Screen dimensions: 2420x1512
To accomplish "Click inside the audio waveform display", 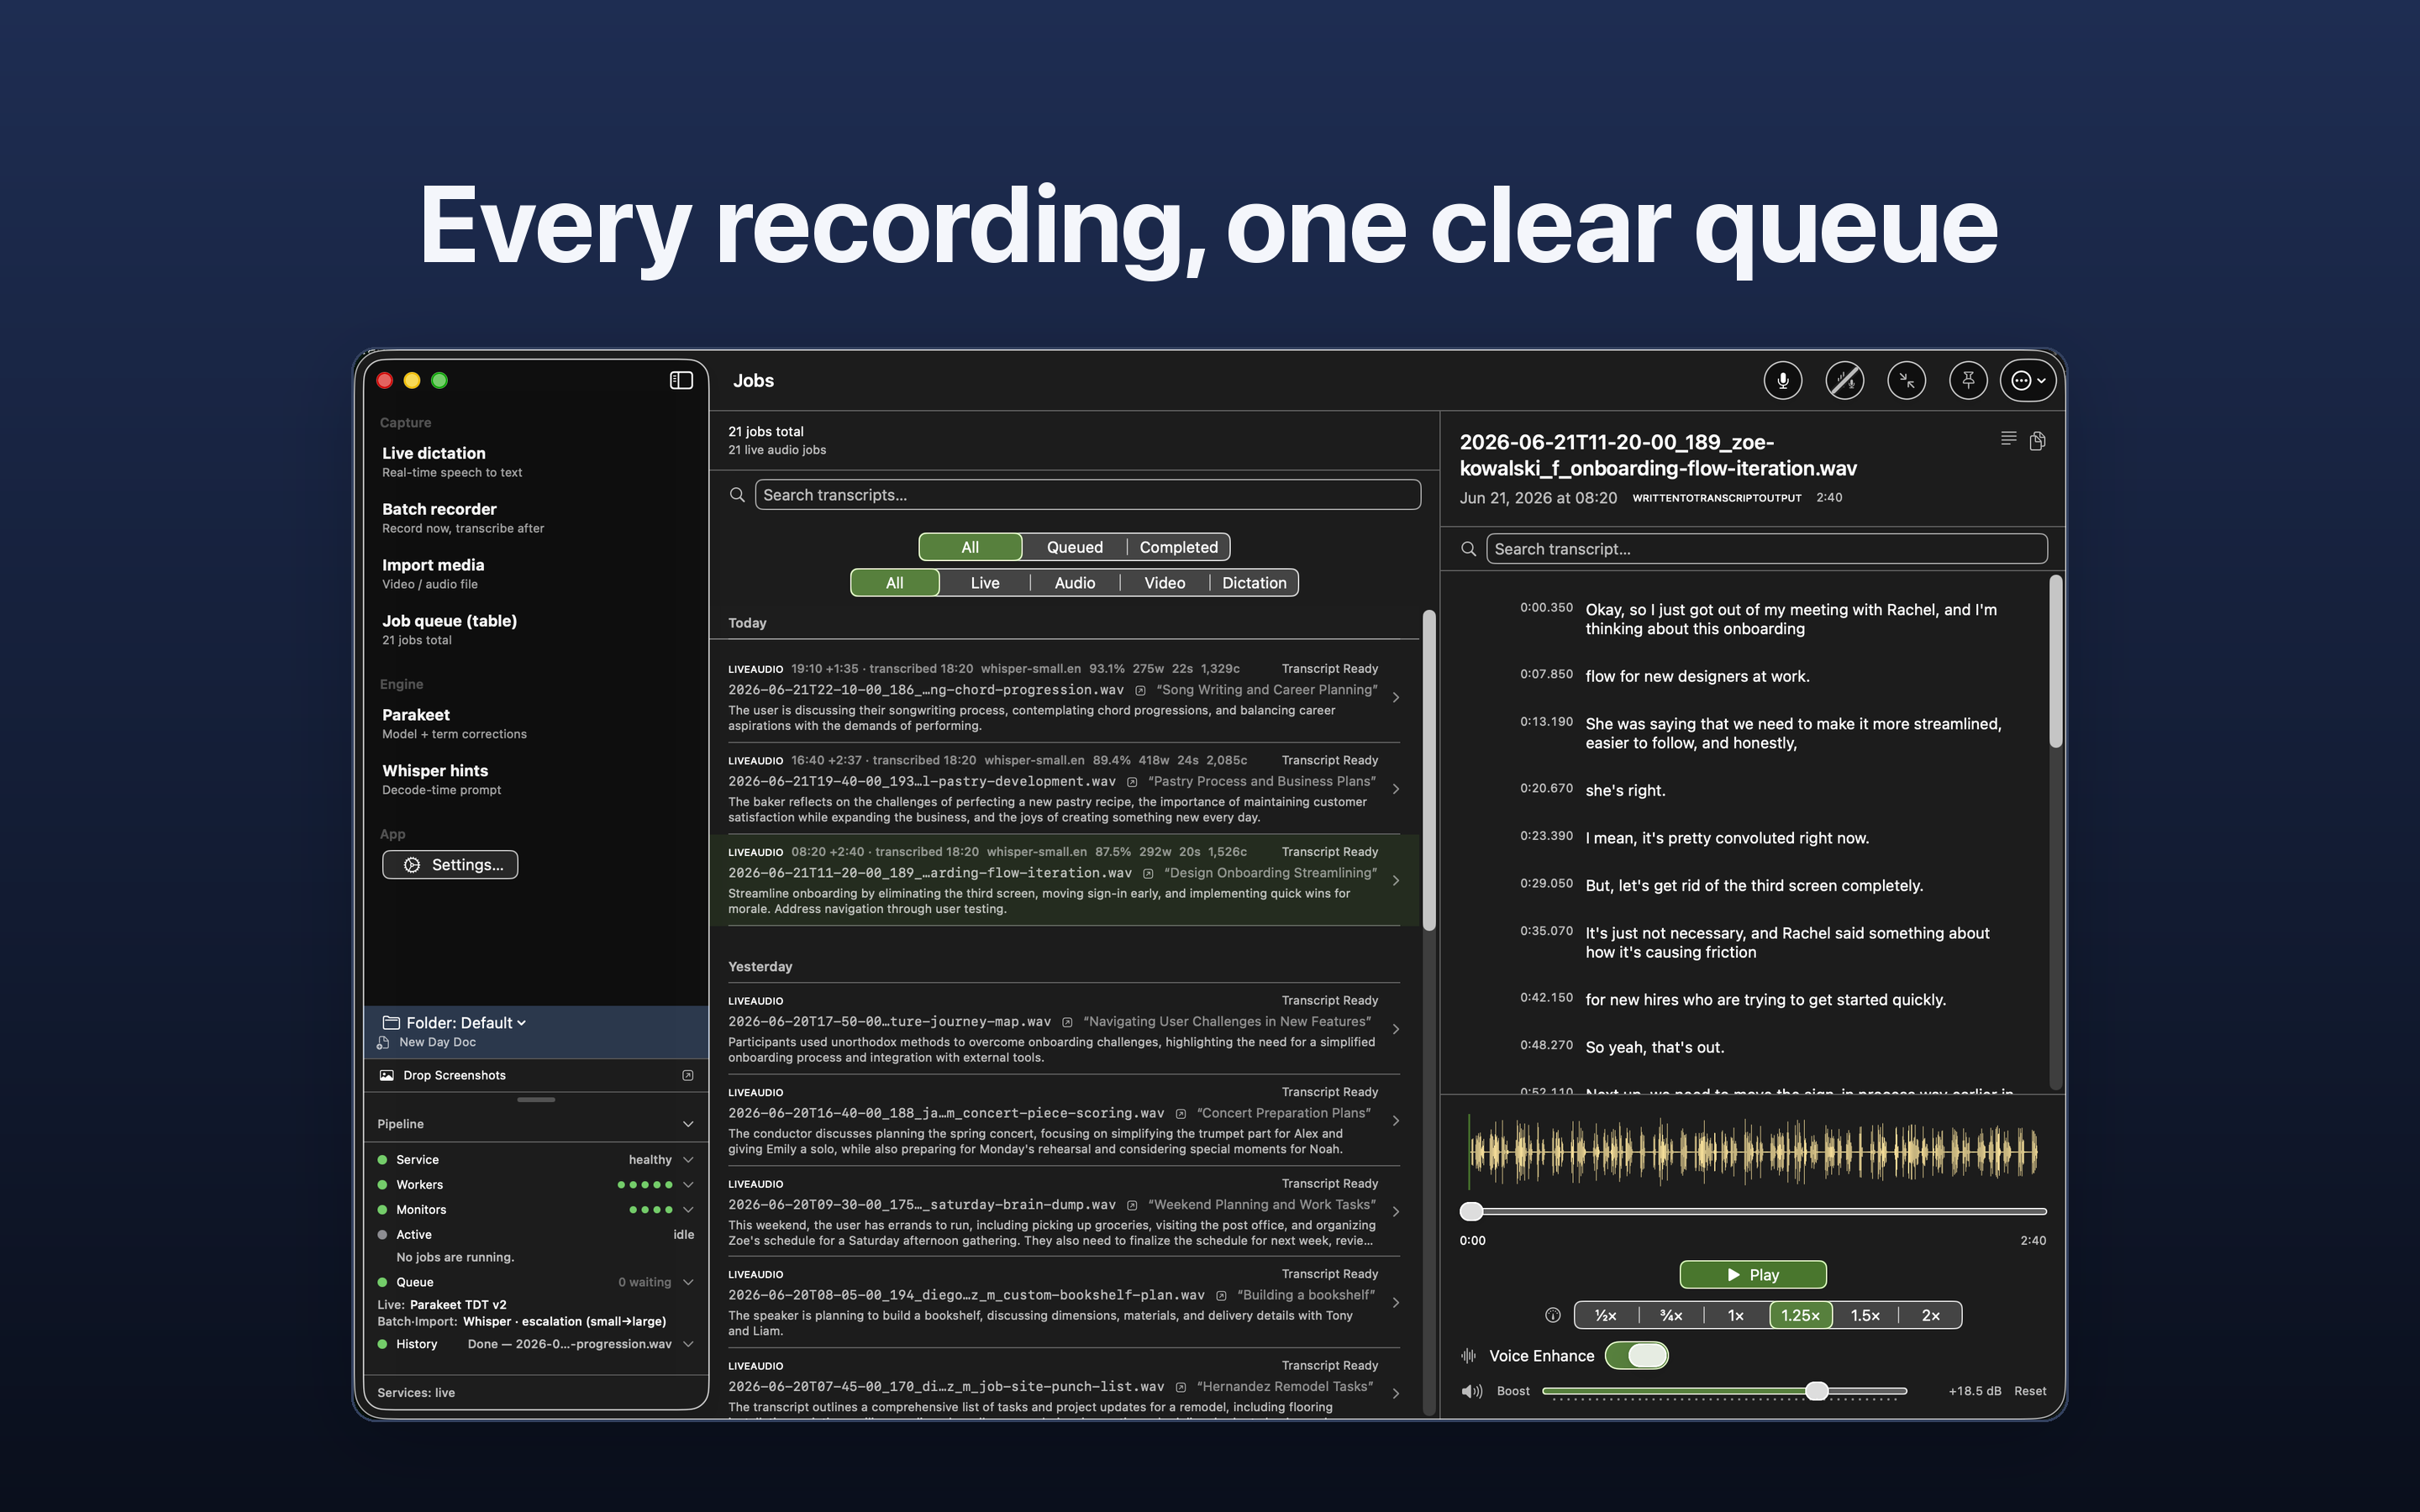I will click(1752, 1150).
